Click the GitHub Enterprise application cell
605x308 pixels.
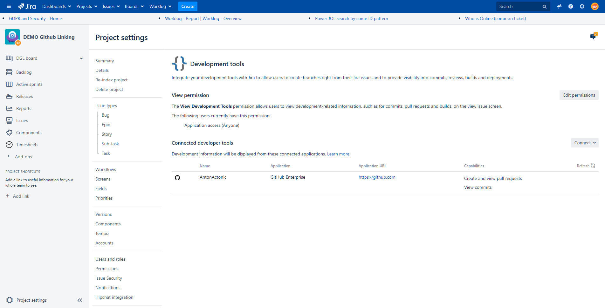tap(288, 177)
